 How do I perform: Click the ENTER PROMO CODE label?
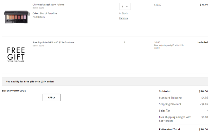(14, 91)
